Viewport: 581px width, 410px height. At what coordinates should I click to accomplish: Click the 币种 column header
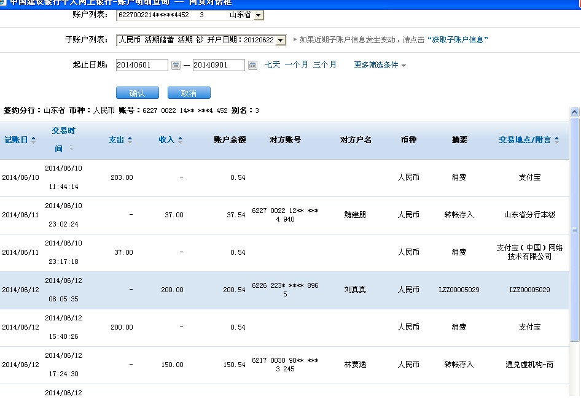click(408, 139)
